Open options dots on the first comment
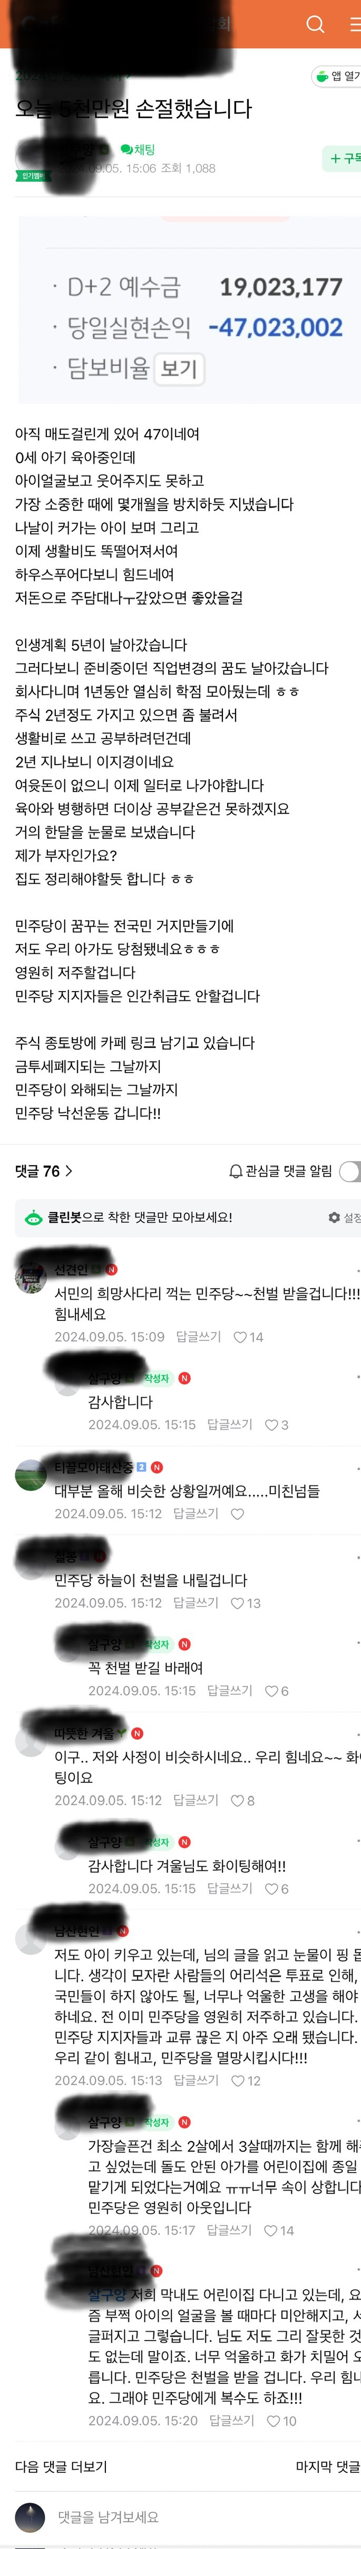361x2549 pixels. coord(357,1271)
